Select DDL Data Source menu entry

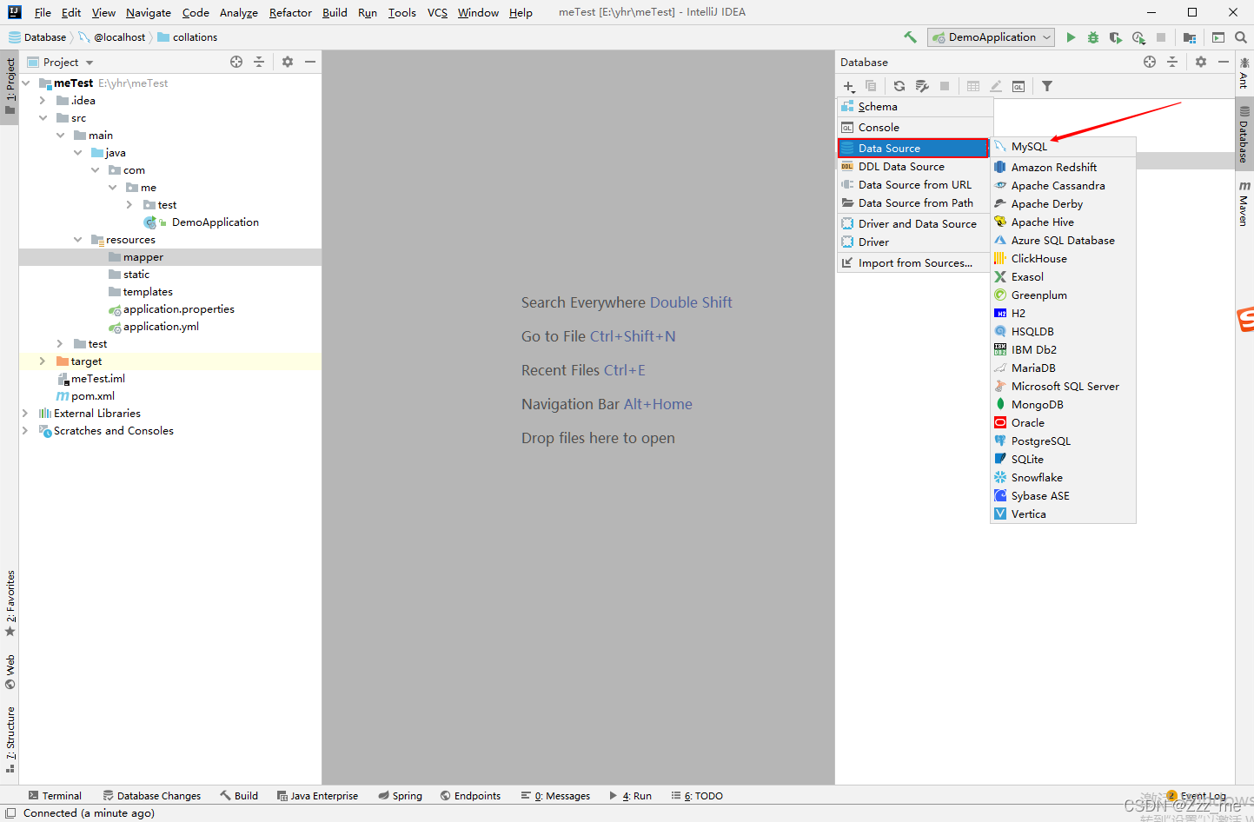915,166
